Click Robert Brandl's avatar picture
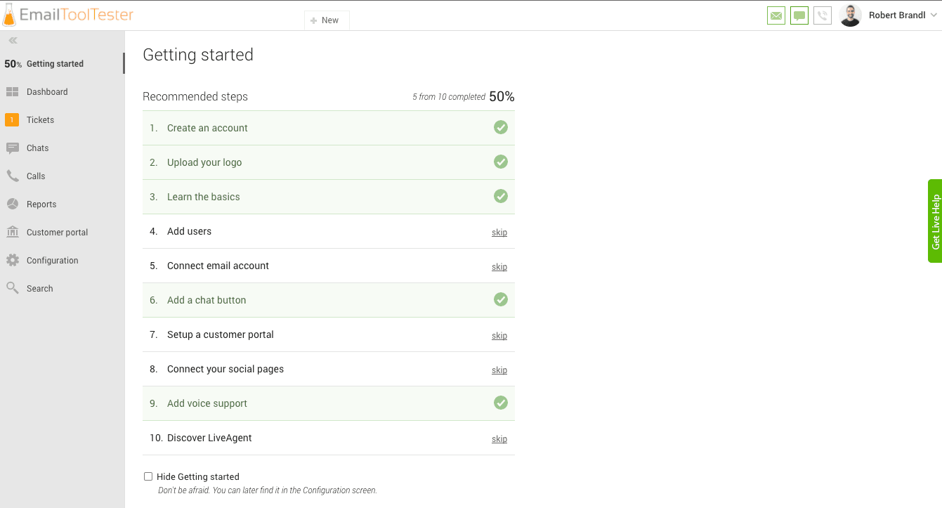The height and width of the screenshot is (508, 942). click(850, 15)
